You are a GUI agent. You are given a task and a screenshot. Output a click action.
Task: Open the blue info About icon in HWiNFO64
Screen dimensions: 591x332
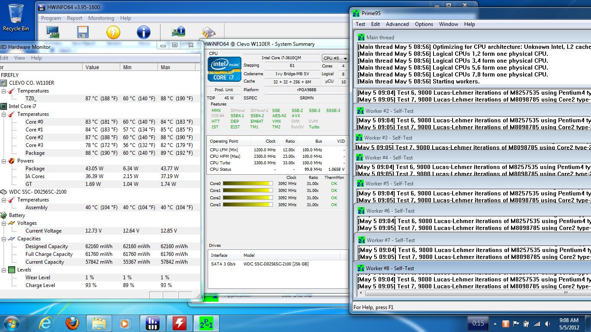coord(143,32)
